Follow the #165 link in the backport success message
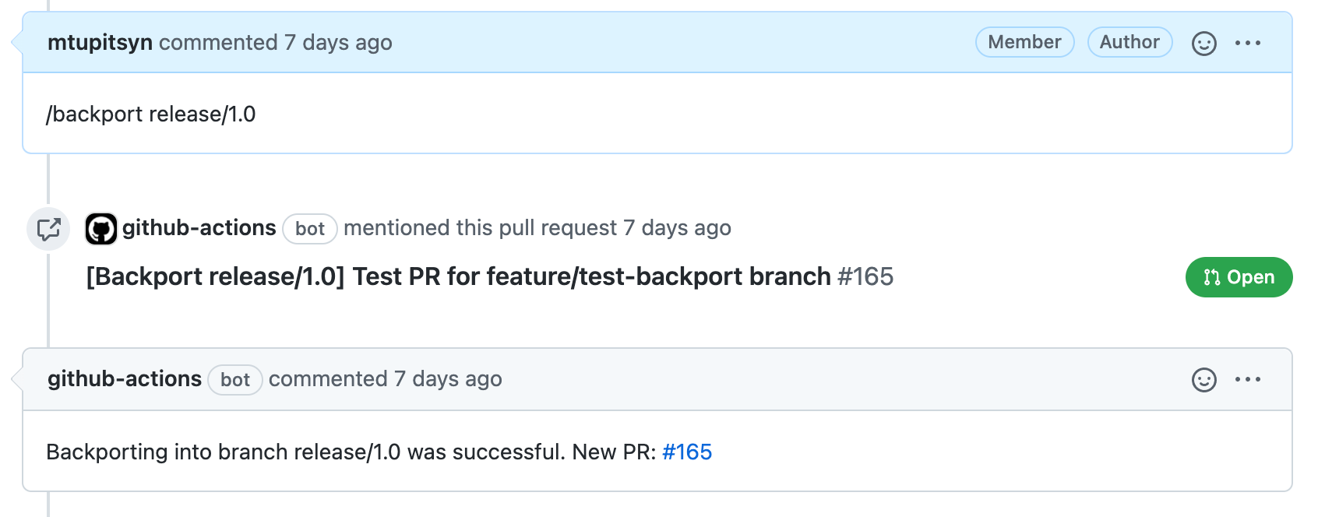This screenshot has width=1318, height=517. point(686,452)
